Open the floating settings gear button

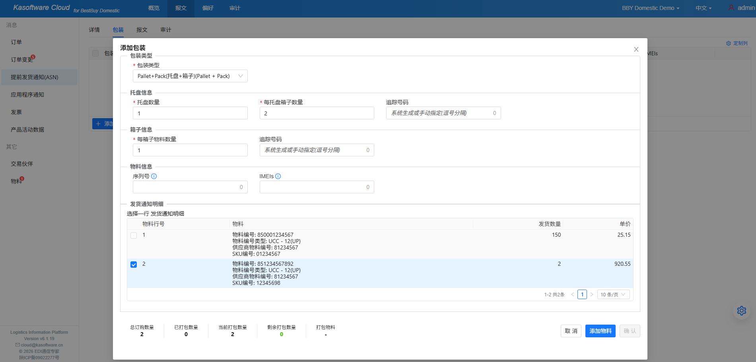[741, 311]
